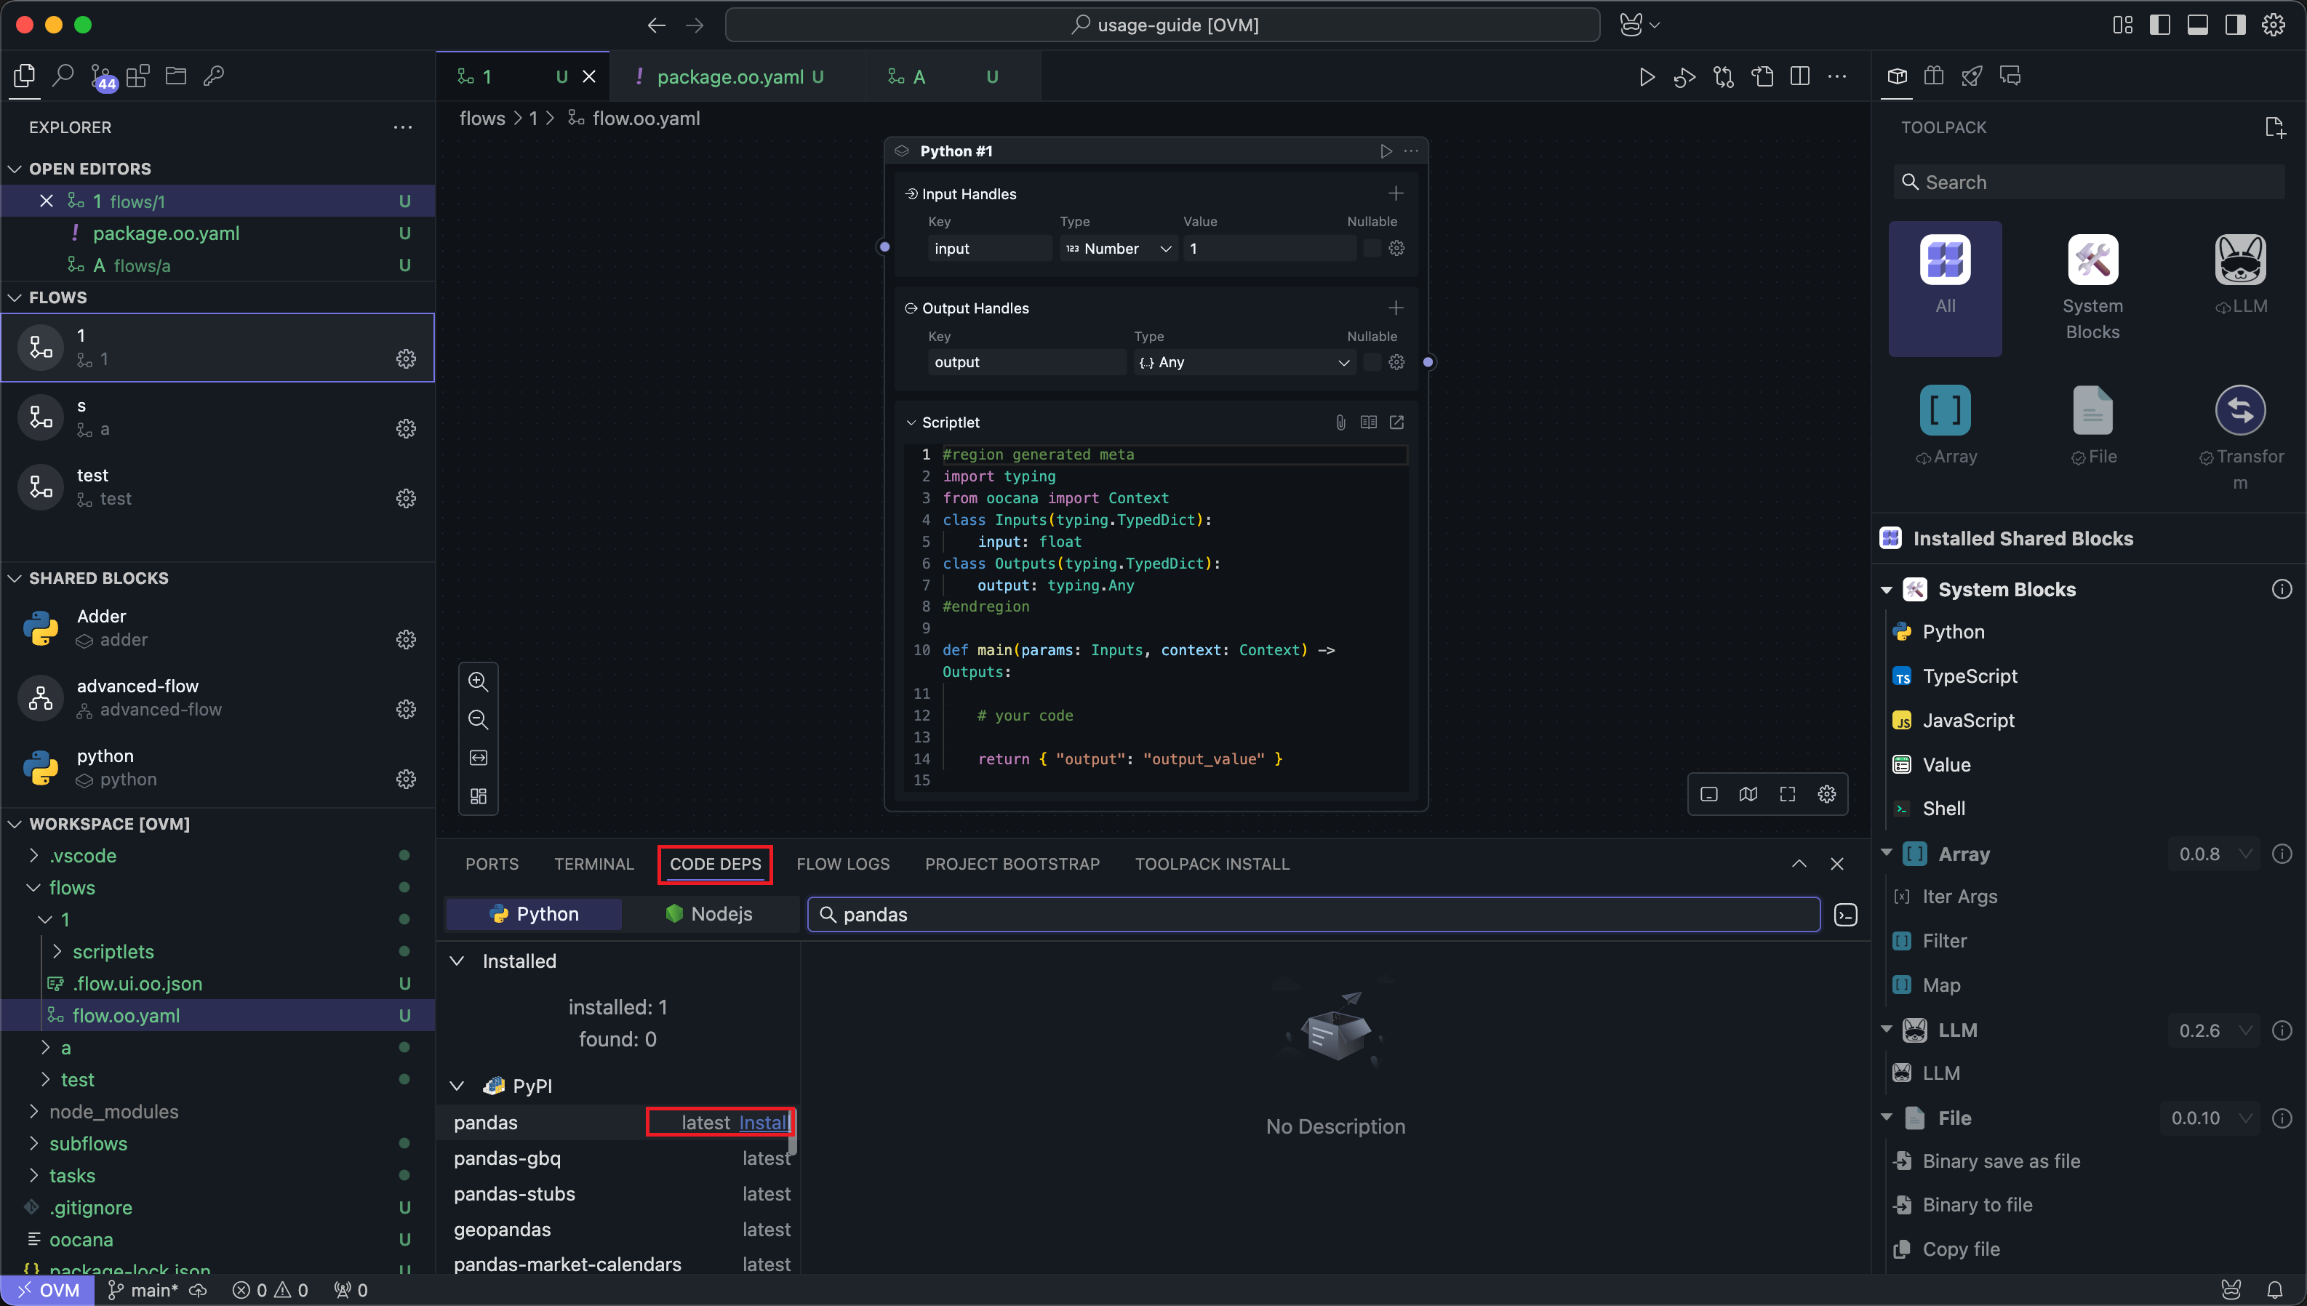Expand the scriptlets folder in workspace

(112, 952)
